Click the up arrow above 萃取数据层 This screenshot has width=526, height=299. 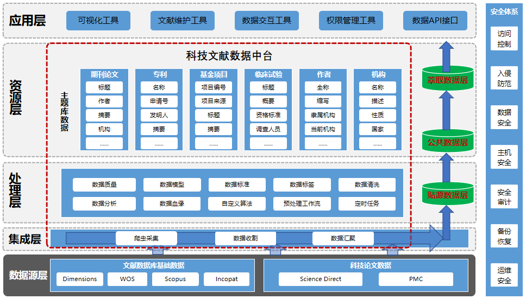pos(447,54)
